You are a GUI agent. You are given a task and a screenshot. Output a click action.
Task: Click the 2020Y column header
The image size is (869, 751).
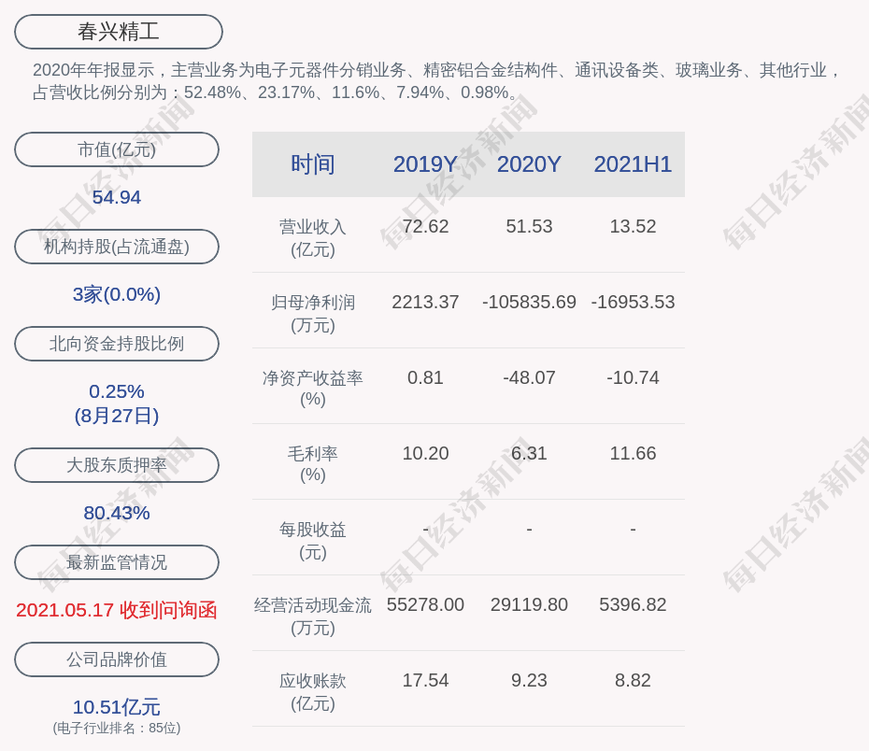(529, 164)
